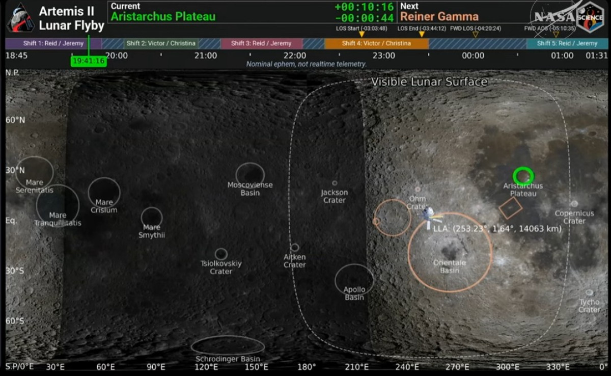The image size is (611, 376).
Task: Click the next target Reiner Gamma label
Action: tap(439, 16)
